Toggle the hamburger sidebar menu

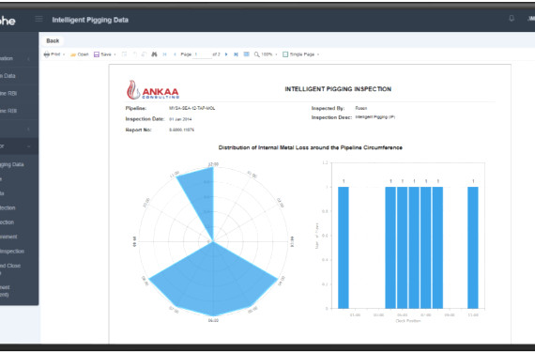[x=38, y=19]
